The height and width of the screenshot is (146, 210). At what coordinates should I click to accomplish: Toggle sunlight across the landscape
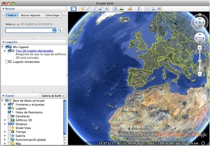(x=121, y=9)
